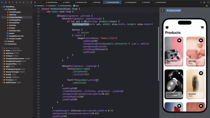Open the Find navigator magnifier icon
Viewport: 210px width, 118px height.
click(13, 2)
